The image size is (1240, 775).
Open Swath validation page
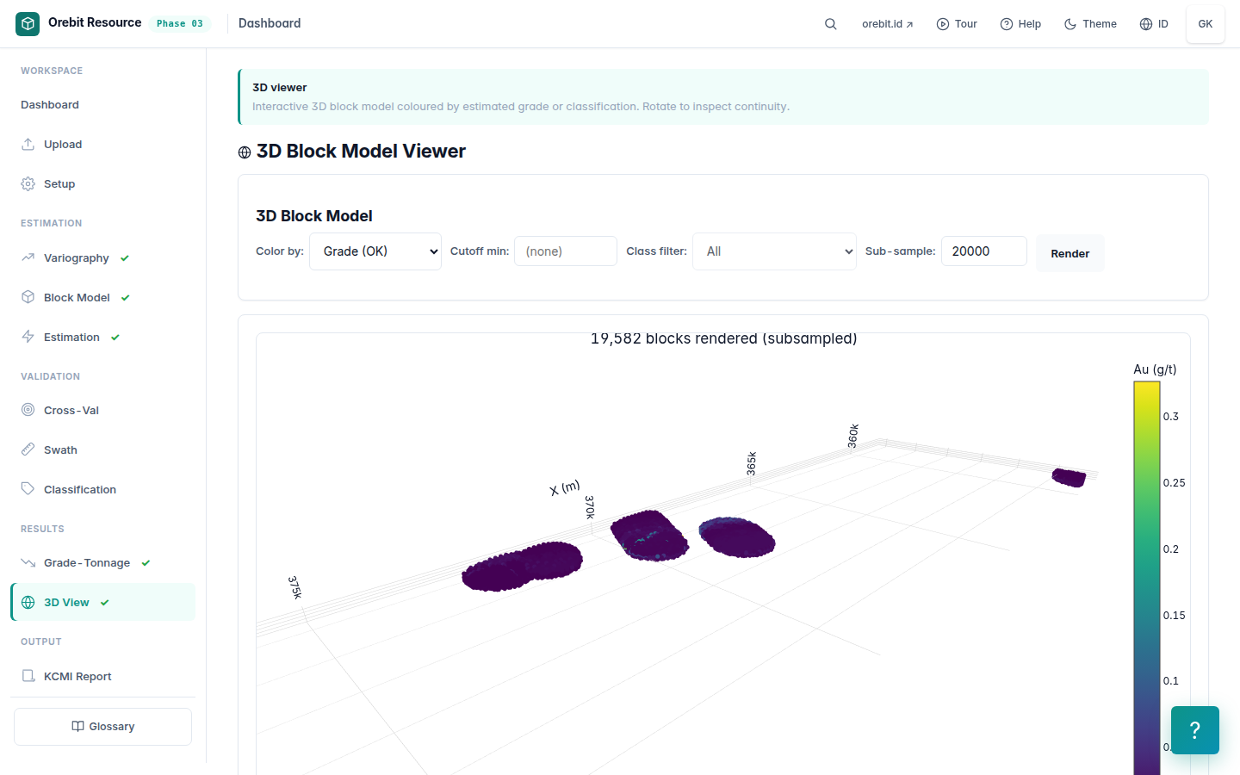103,449
